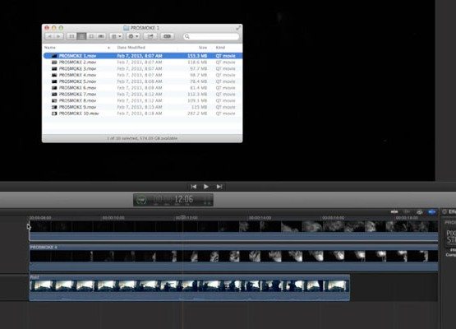
Task: Go forward in Finder window
Action: (58, 36)
